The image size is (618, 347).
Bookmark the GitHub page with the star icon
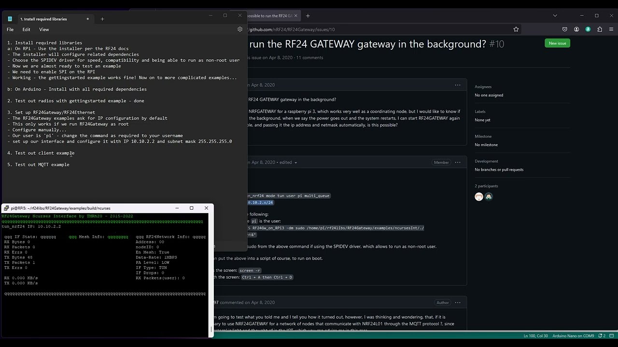coord(516,29)
